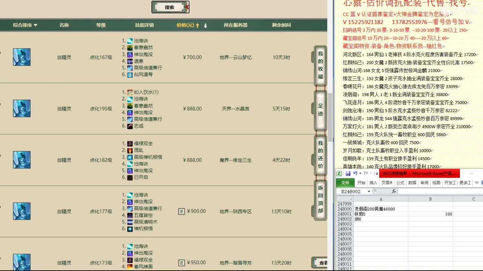Open the 文件 tab in Excel
The width and height of the screenshot is (483, 271).
(346, 183)
